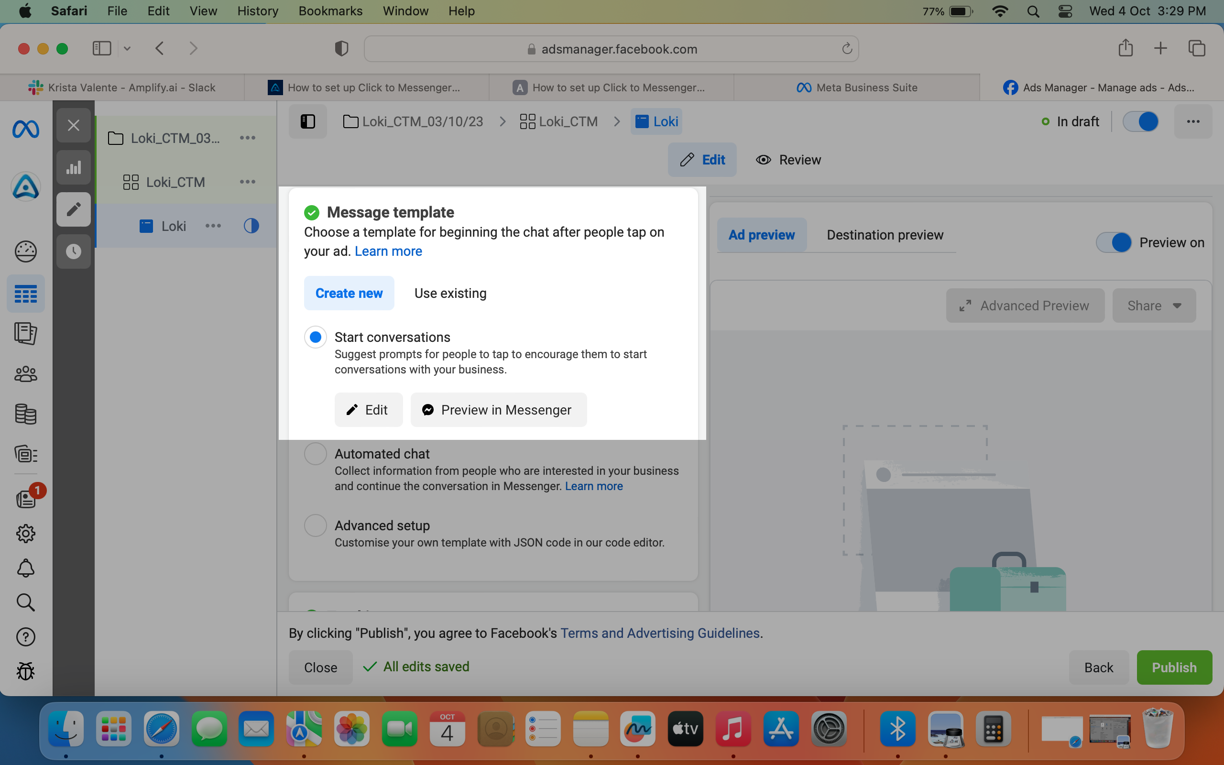1224x765 pixels.
Task: Choose the Advanced setup radio option
Action: (x=315, y=525)
